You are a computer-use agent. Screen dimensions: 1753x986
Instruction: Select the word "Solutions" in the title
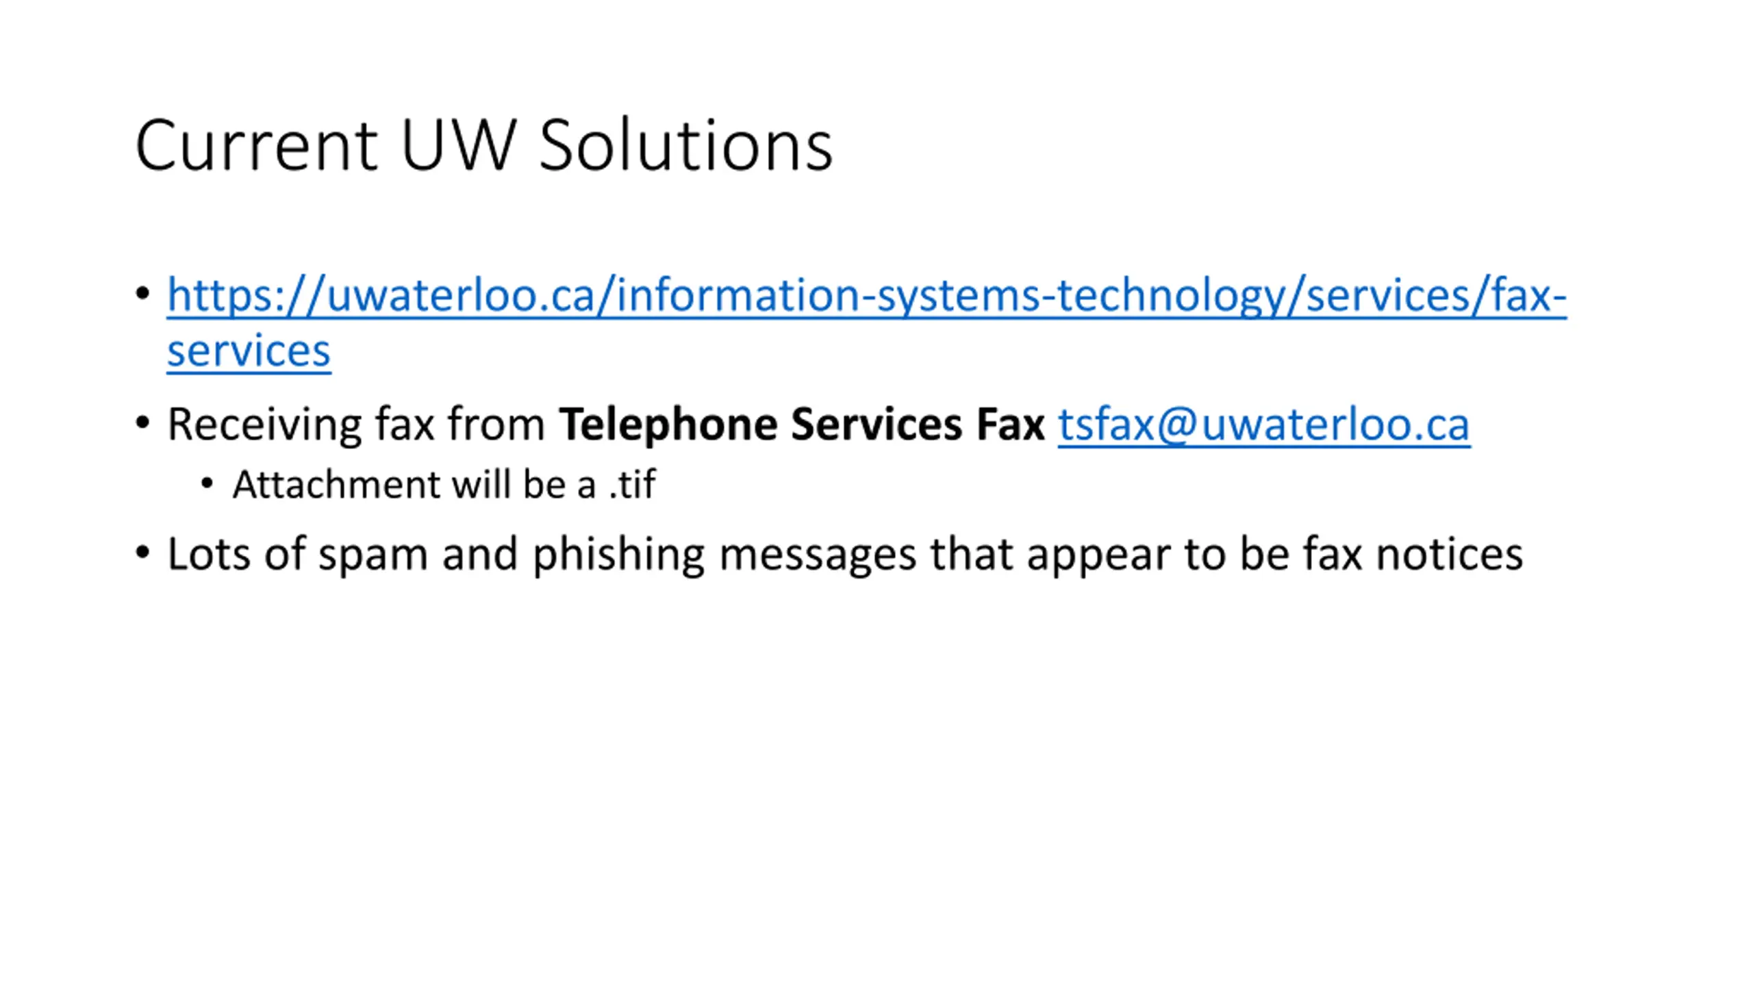click(x=685, y=145)
